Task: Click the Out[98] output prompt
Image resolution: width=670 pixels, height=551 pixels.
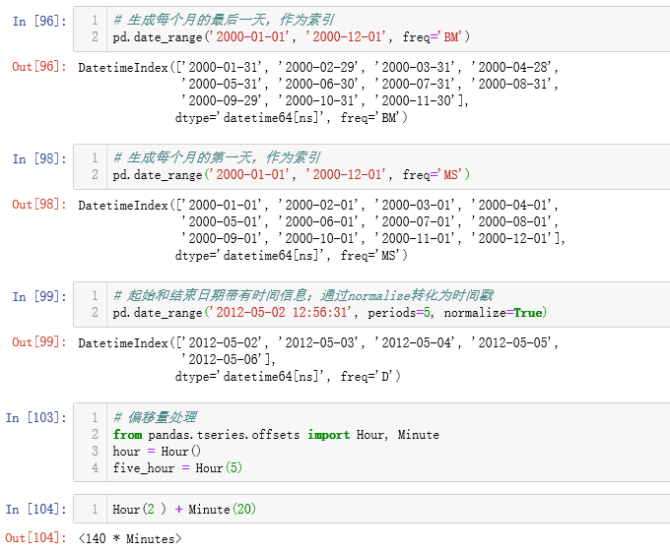Action: point(39,205)
